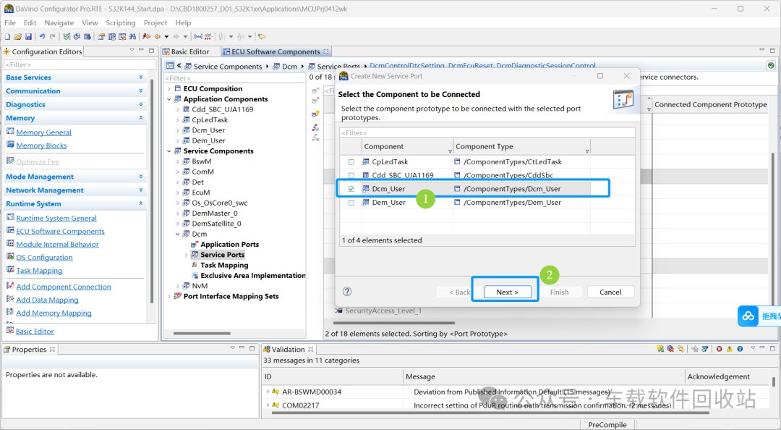Open the Project menu
Image resolution: width=781 pixels, height=430 pixels.
point(155,23)
